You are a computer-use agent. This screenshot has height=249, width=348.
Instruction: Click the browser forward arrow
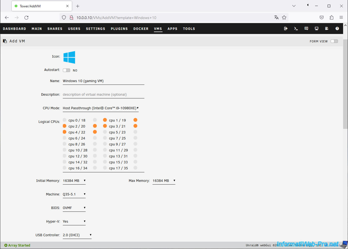pyautogui.click(x=17, y=17)
